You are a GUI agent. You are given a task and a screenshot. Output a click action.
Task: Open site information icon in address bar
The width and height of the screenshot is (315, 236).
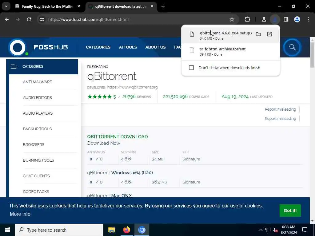click(42, 19)
